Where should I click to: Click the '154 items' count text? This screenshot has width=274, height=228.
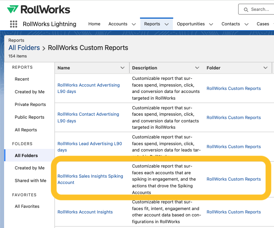coord(18,56)
